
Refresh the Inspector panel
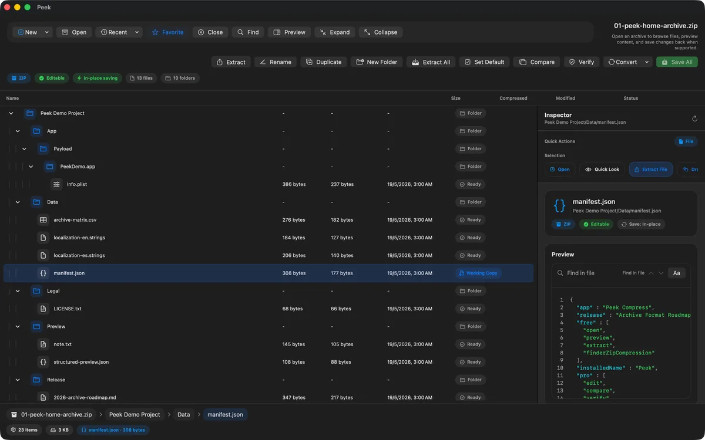coord(694,119)
